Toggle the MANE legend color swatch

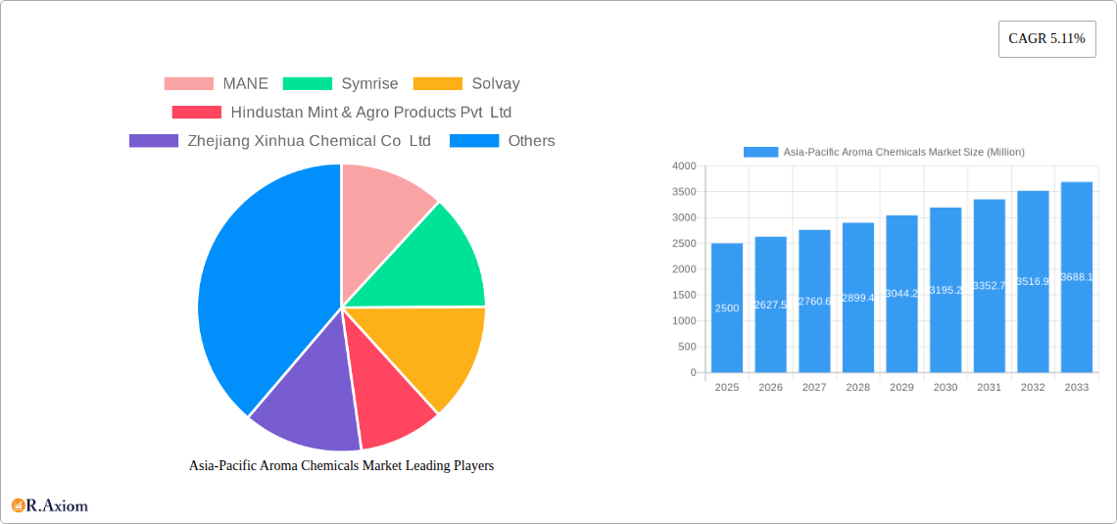[x=189, y=83]
